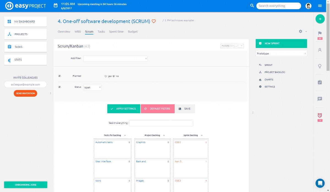Screen dimensions: 330x192
Task: Click the lightbulb icon in right sidebar
Action: 320,66
